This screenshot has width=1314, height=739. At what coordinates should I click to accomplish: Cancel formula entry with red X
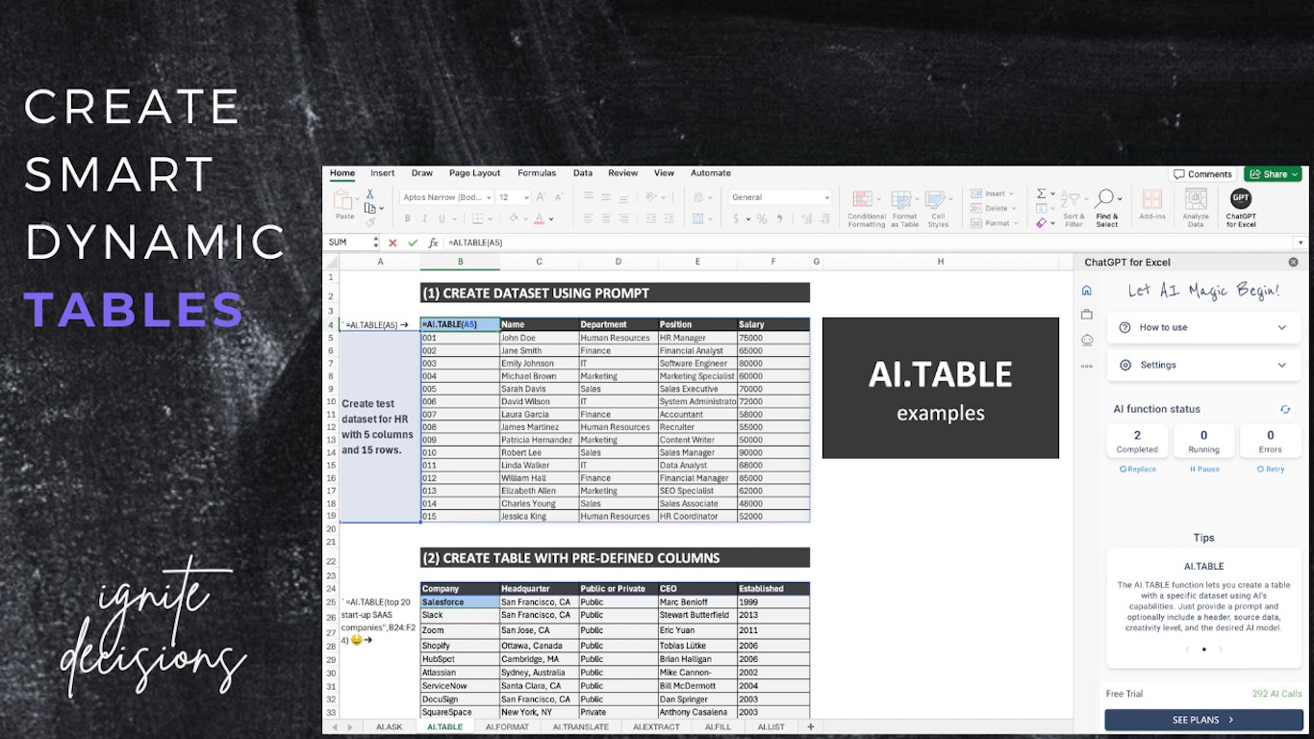point(392,242)
